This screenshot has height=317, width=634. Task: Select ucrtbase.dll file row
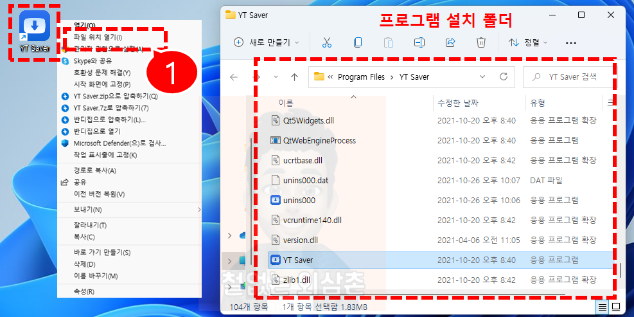(441, 160)
